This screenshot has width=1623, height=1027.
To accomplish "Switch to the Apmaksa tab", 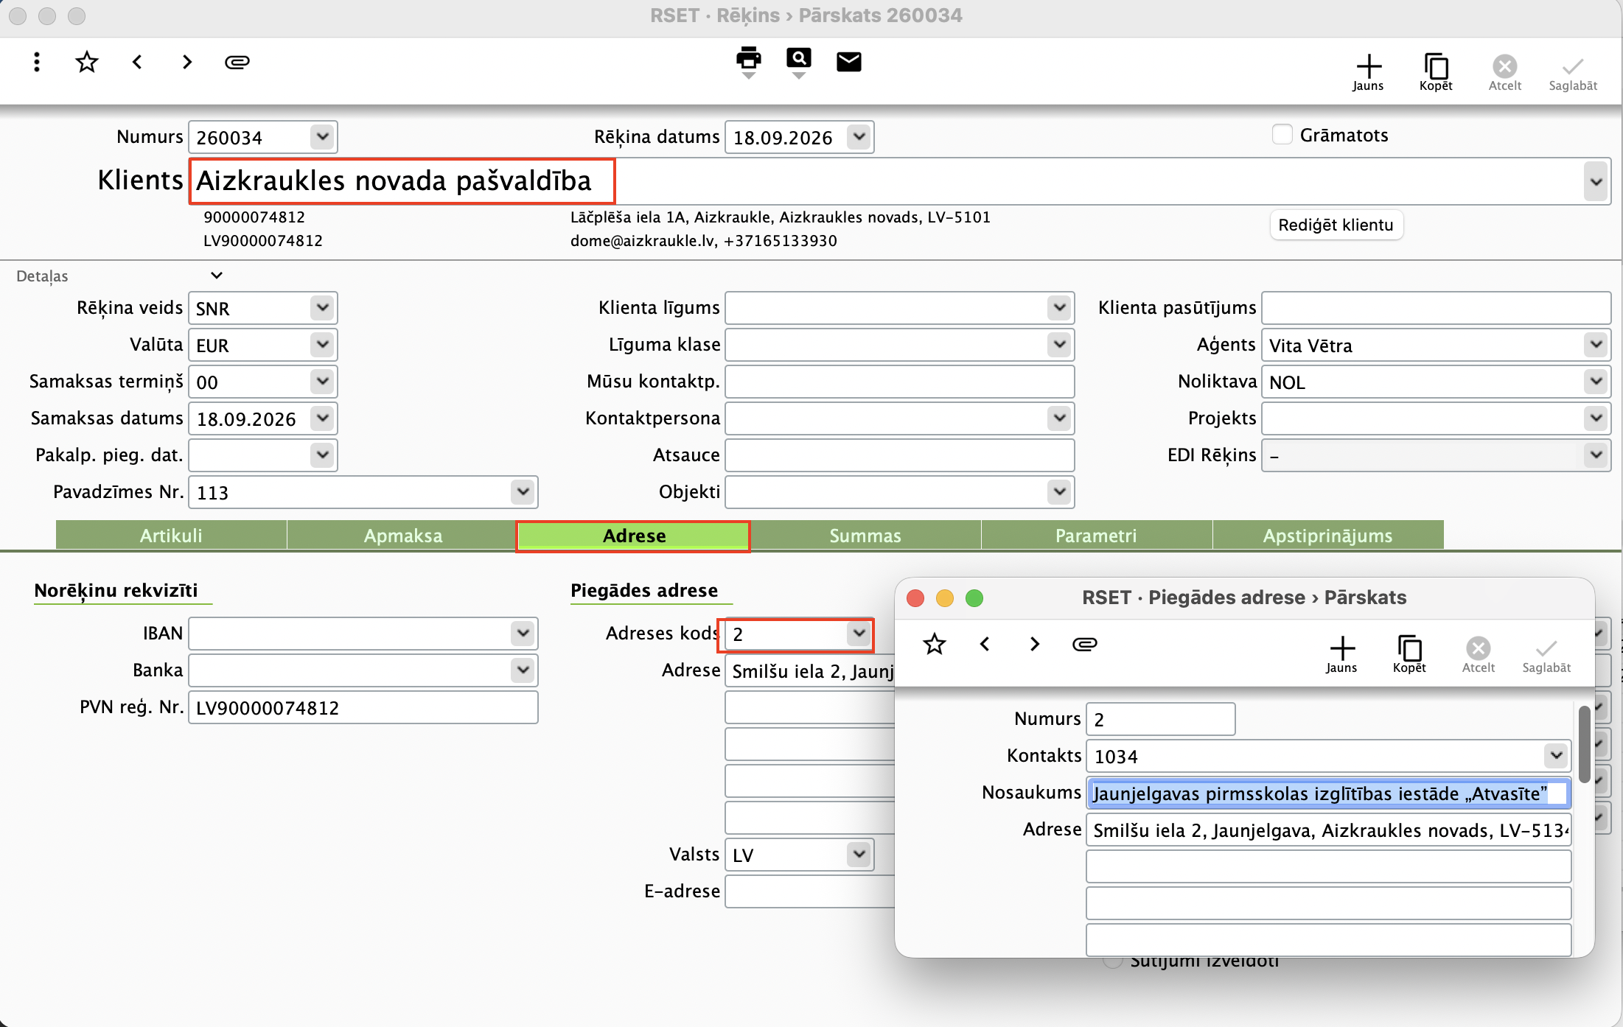I will point(403,536).
